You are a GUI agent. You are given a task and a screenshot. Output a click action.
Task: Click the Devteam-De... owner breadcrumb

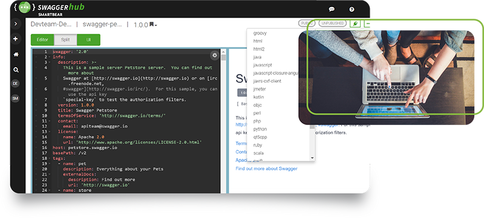51,24
